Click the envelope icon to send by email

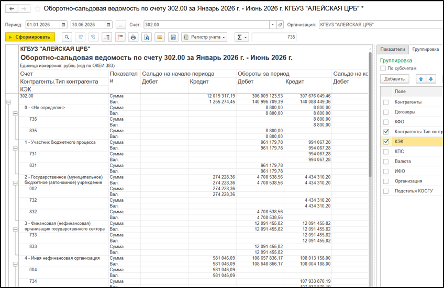160,37
